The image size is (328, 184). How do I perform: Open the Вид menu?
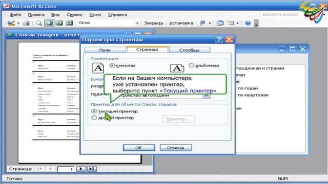55,15
